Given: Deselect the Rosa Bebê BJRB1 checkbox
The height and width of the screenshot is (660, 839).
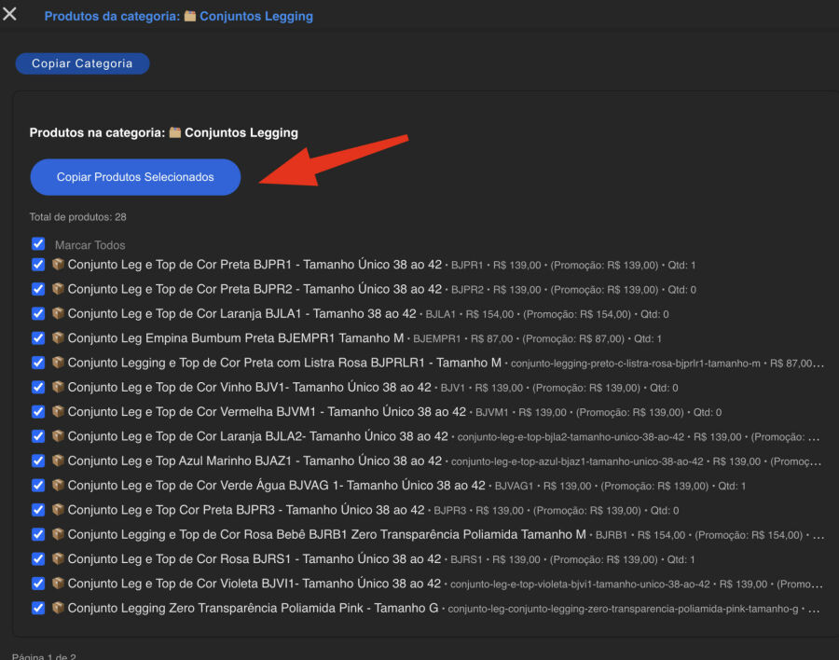Looking at the screenshot, I should click(38, 534).
